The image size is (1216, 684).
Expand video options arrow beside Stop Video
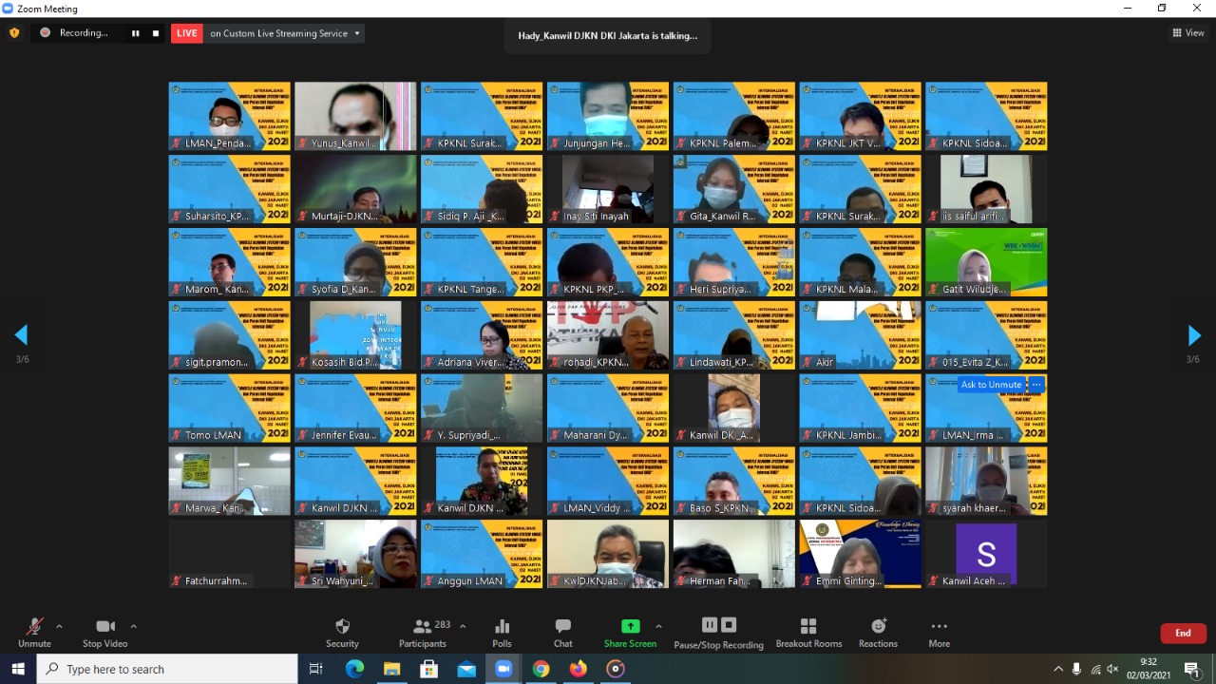133,626
